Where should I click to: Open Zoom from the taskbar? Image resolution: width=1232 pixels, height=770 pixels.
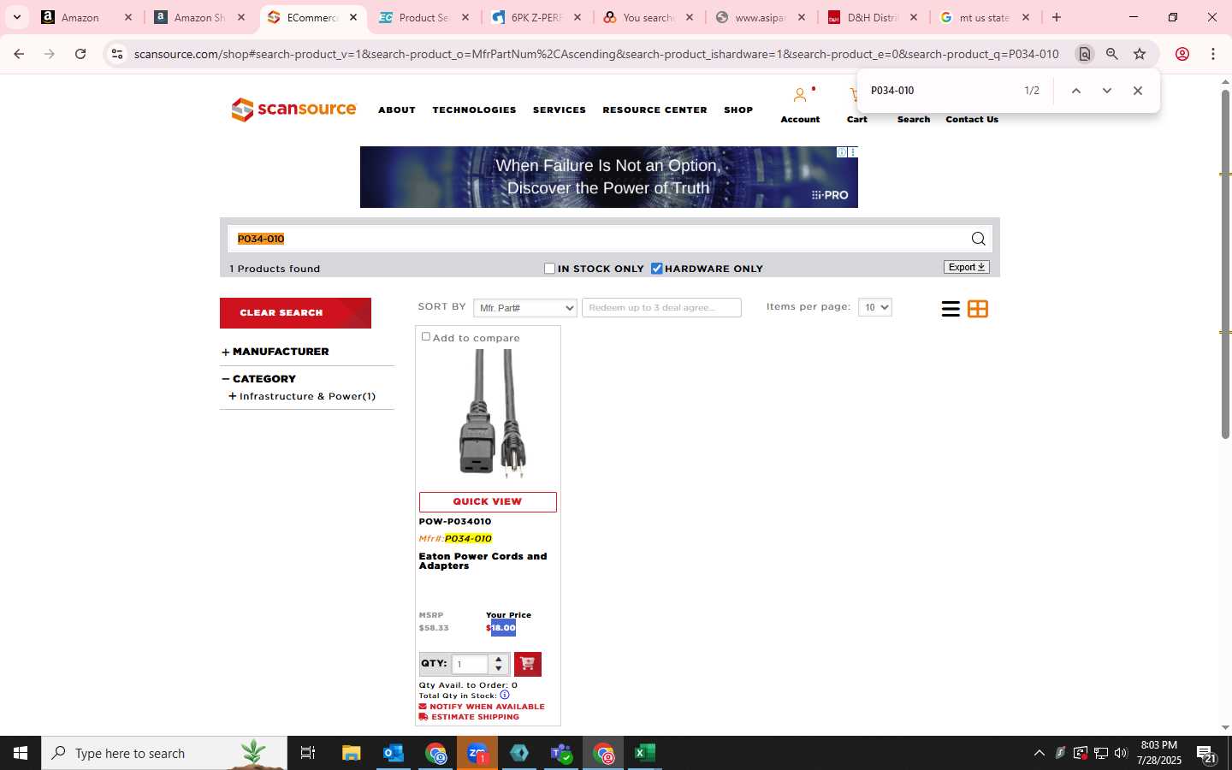(477, 753)
